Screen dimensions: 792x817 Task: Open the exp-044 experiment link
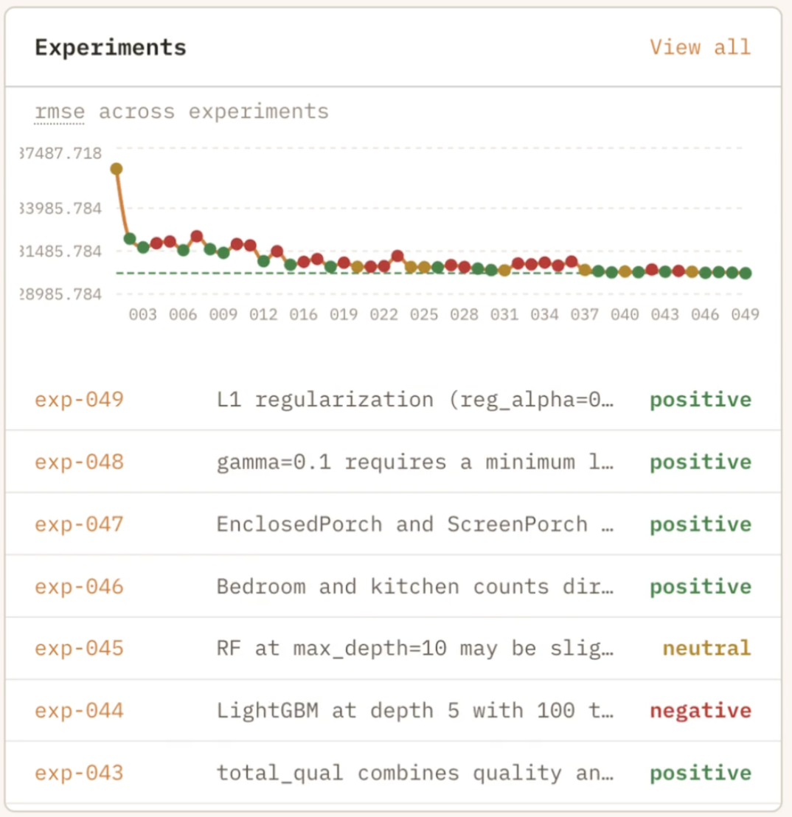point(79,712)
